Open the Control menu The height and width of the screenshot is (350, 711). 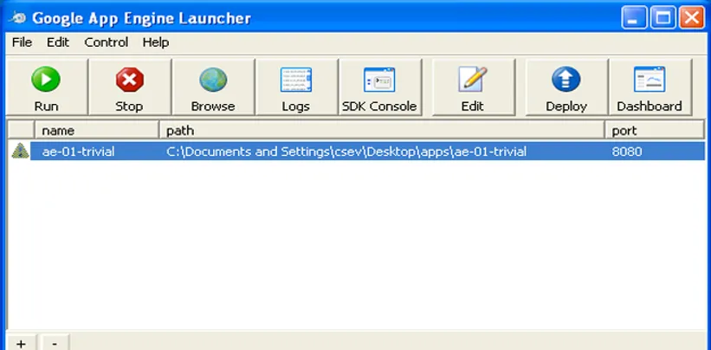pos(107,42)
